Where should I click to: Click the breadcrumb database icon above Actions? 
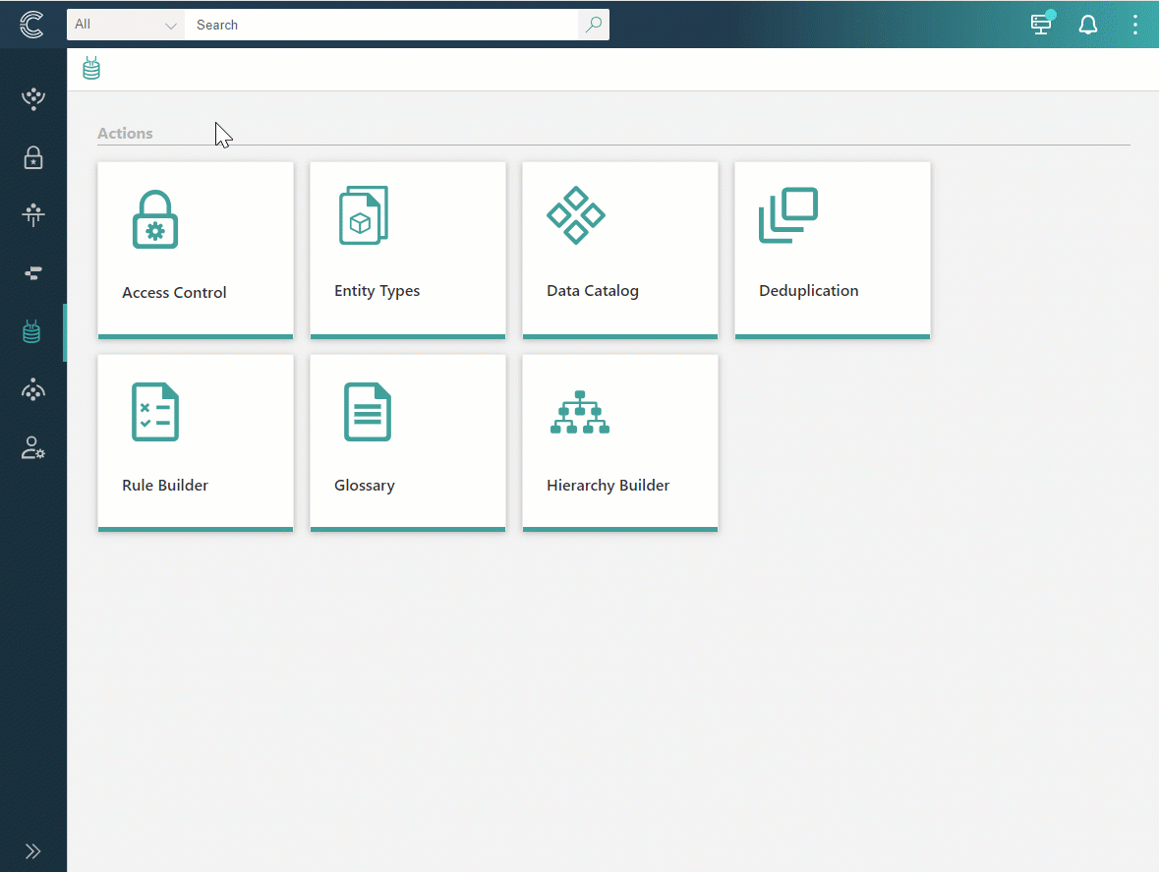coord(91,68)
